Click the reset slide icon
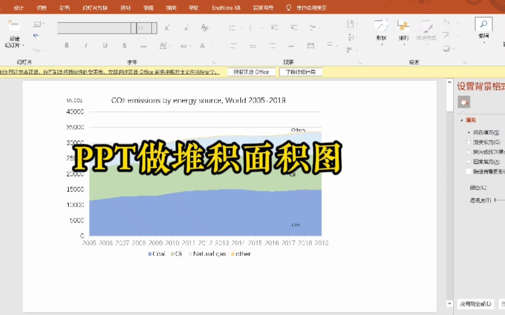Screen dimensions: 505x315 [36, 36]
